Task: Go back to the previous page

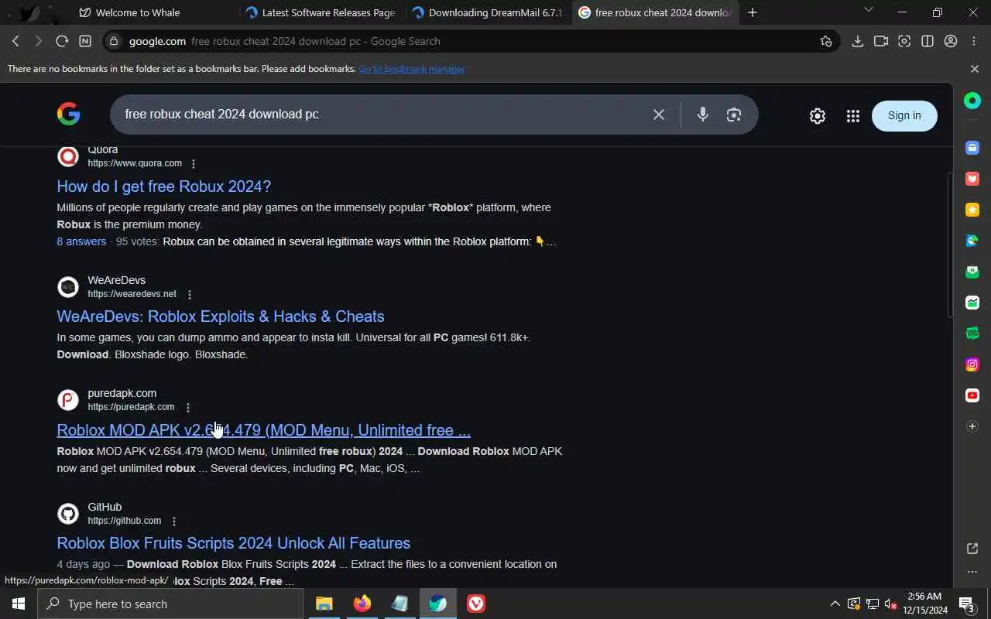Action: [x=15, y=41]
